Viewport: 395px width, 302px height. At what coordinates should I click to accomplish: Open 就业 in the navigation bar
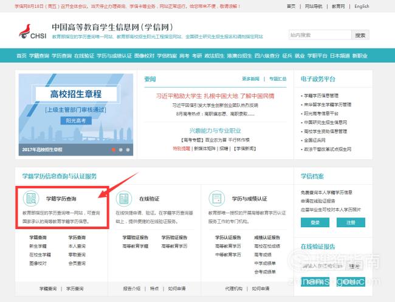tap(300, 56)
